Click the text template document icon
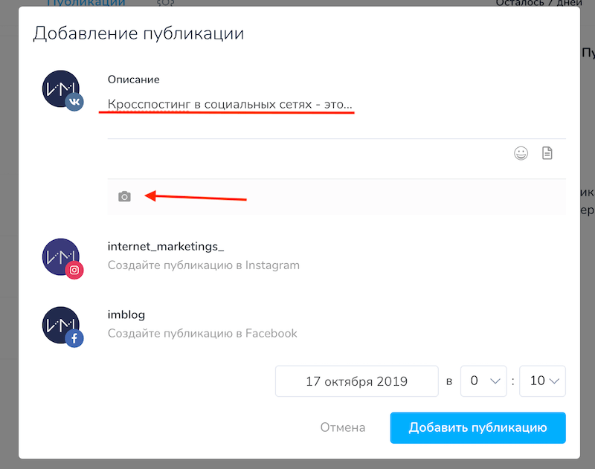595x469 pixels. point(547,153)
